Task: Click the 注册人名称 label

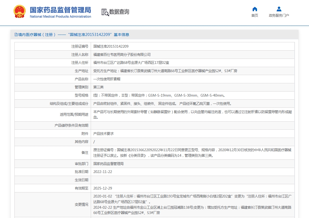Action: pos(80,55)
